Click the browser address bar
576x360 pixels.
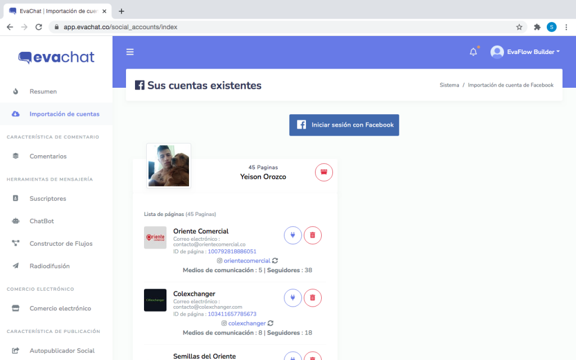281,27
